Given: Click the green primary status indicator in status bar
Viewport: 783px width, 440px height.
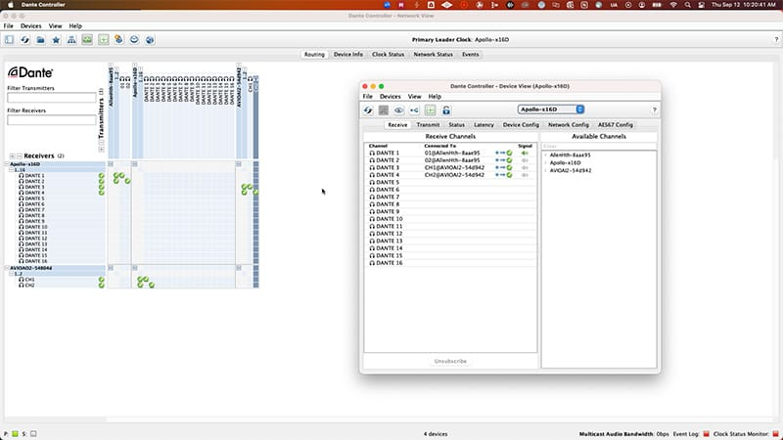Looking at the screenshot, I should (x=15, y=434).
